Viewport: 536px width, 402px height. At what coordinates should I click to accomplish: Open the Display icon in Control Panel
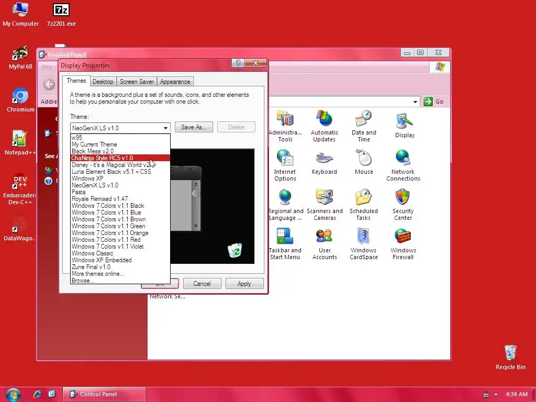405,125
